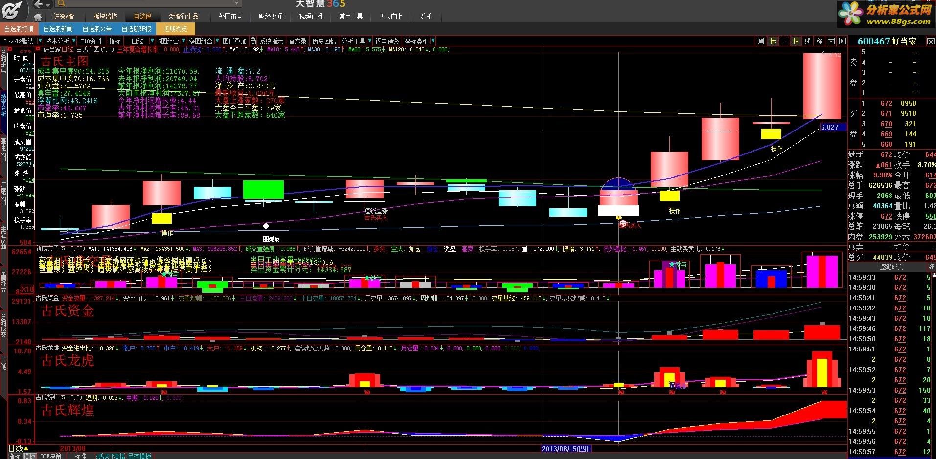
Task: Click the 图形叠加 button
Action: pyautogui.click(x=235, y=41)
